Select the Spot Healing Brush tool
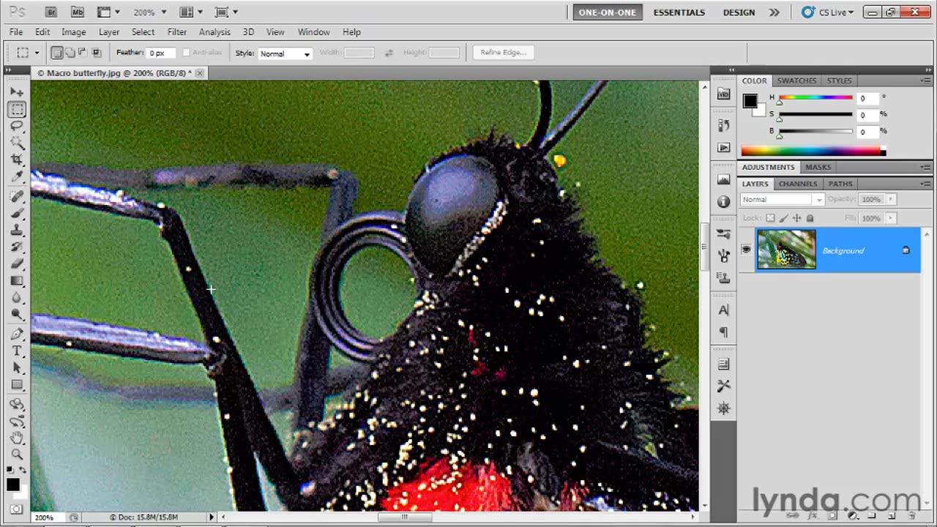Screen dimensions: 937x527 coord(17,197)
